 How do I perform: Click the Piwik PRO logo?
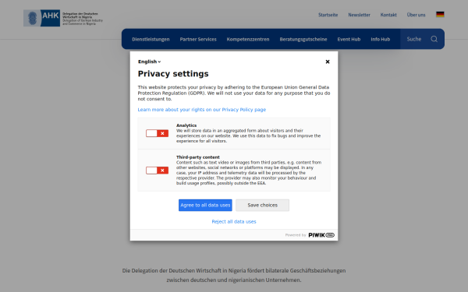tap(321, 235)
